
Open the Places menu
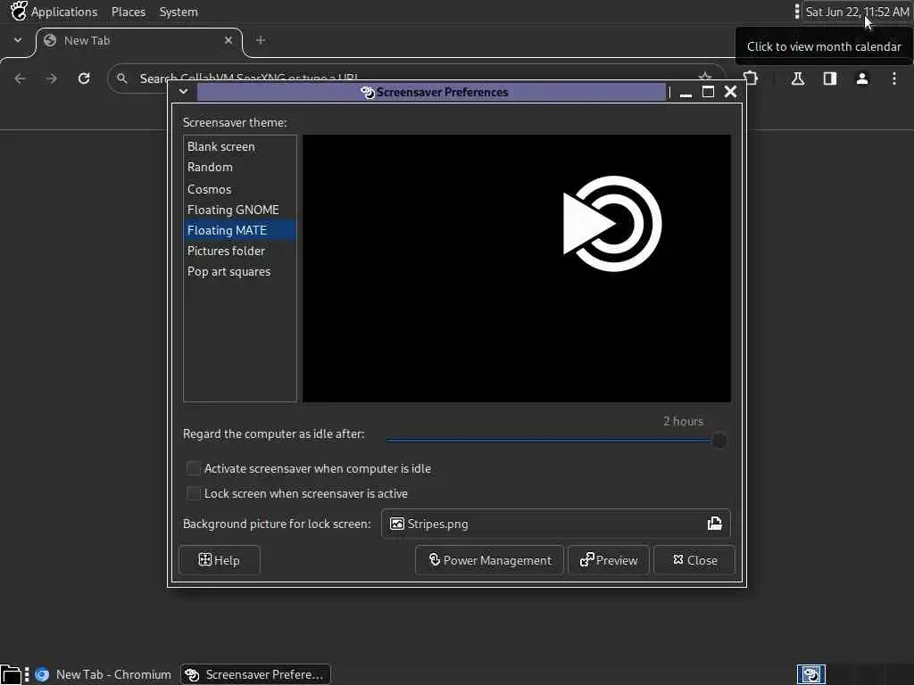129,12
